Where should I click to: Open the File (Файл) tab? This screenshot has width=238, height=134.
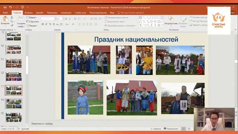[x=5, y=13]
